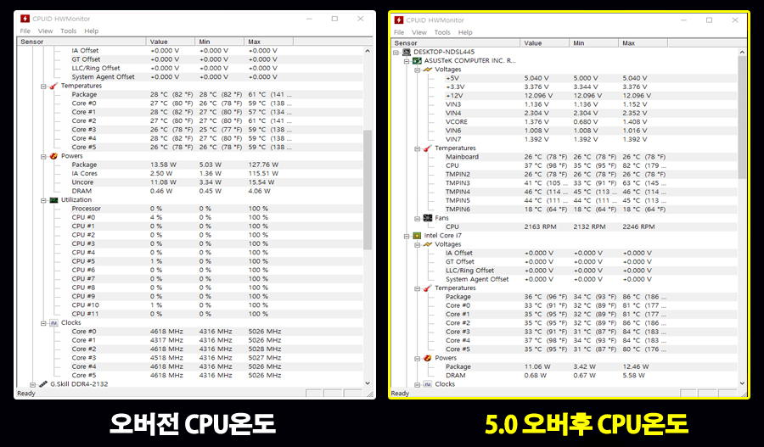Click Max column header in right window
Viewport: 764px width, 447px height.
click(643, 43)
